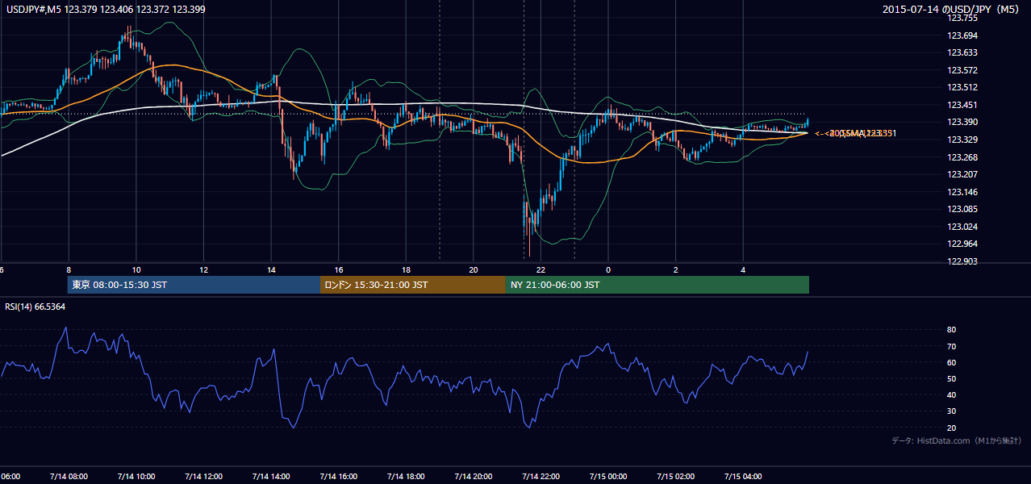The height and width of the screenshot is (484, 1031).
Task: Click RSI scale label 30
Action: [x=951, y=411]
